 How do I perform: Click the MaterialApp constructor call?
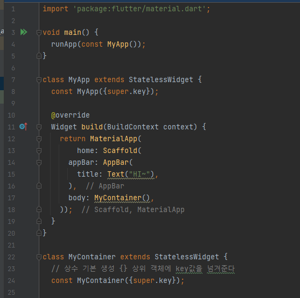(x=114, y=139)
